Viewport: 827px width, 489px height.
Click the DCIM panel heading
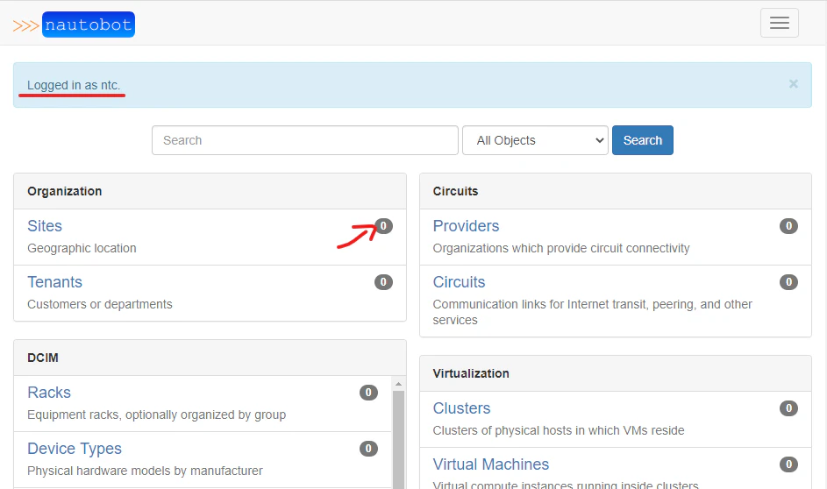pos(210,358)
